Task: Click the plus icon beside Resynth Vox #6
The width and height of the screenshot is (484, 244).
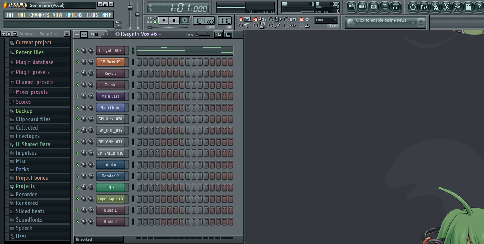Action: tap(117, 34)
